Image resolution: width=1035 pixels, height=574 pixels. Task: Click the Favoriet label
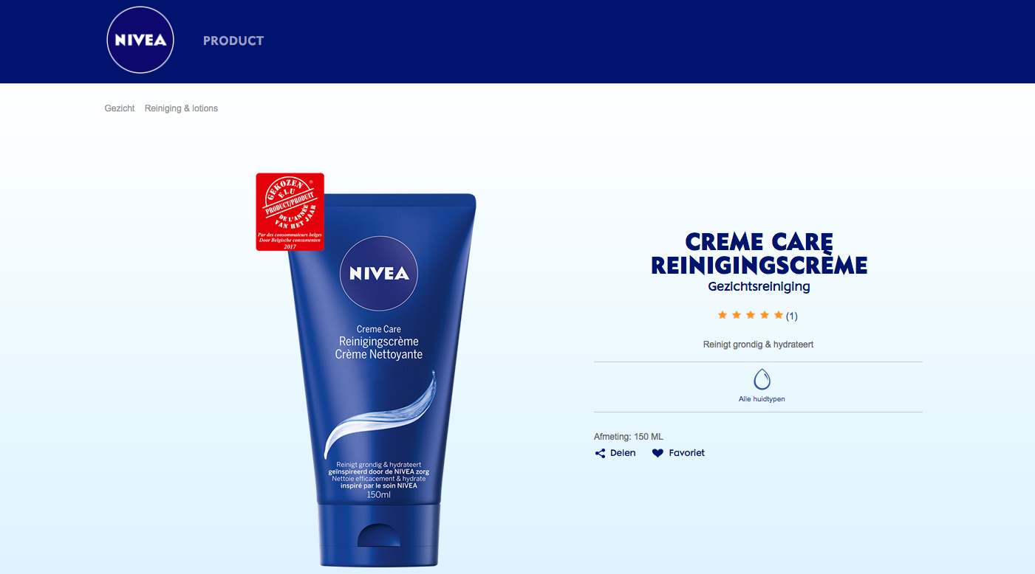[687, 453]
